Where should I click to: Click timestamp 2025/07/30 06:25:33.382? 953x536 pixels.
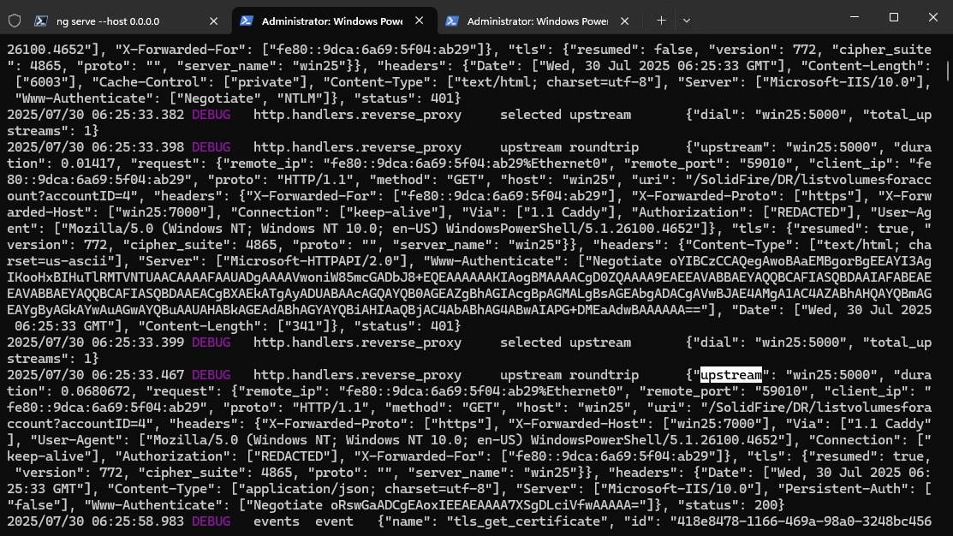(95, 115)
